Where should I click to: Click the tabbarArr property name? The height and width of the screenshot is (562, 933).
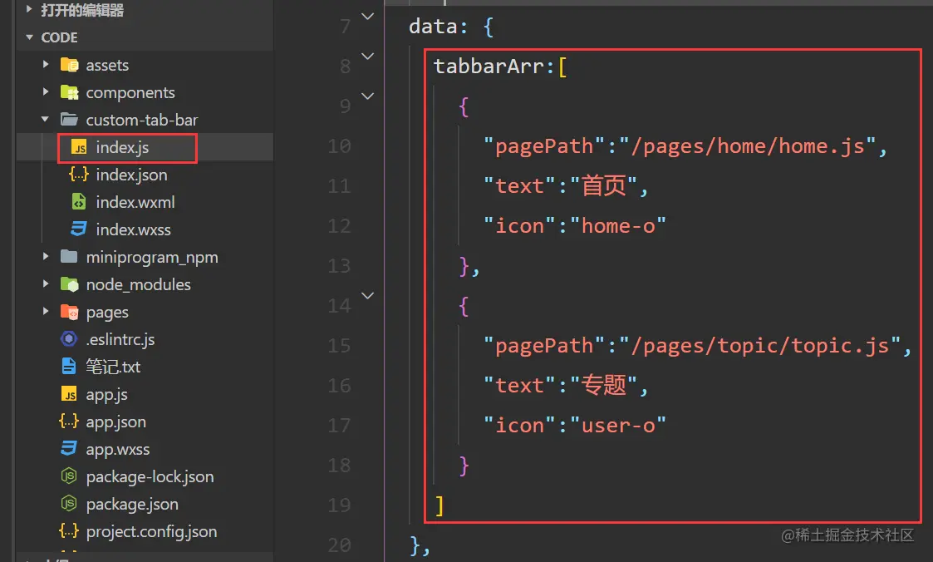coord(489,66)
